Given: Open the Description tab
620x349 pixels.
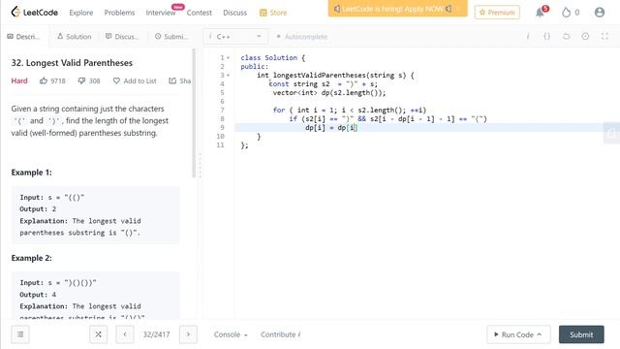Looking at the screenshot, I should pyautogui.click(x=23, y=37).
